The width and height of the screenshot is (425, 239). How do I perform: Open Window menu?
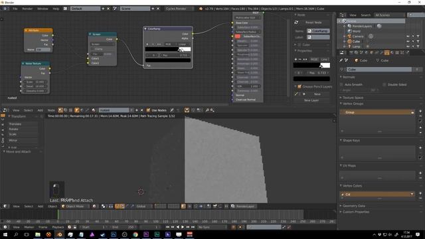click(x=42, y=9)
